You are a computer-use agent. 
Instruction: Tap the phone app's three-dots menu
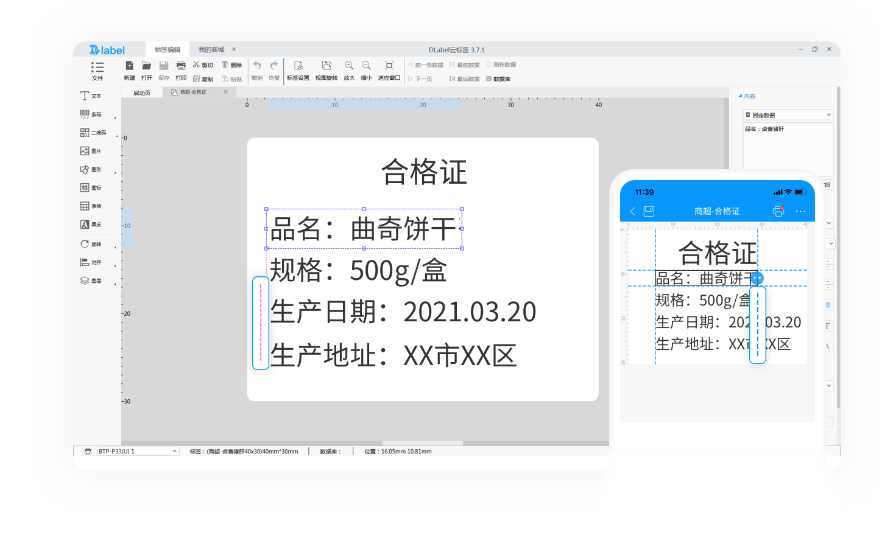(800, 211)
